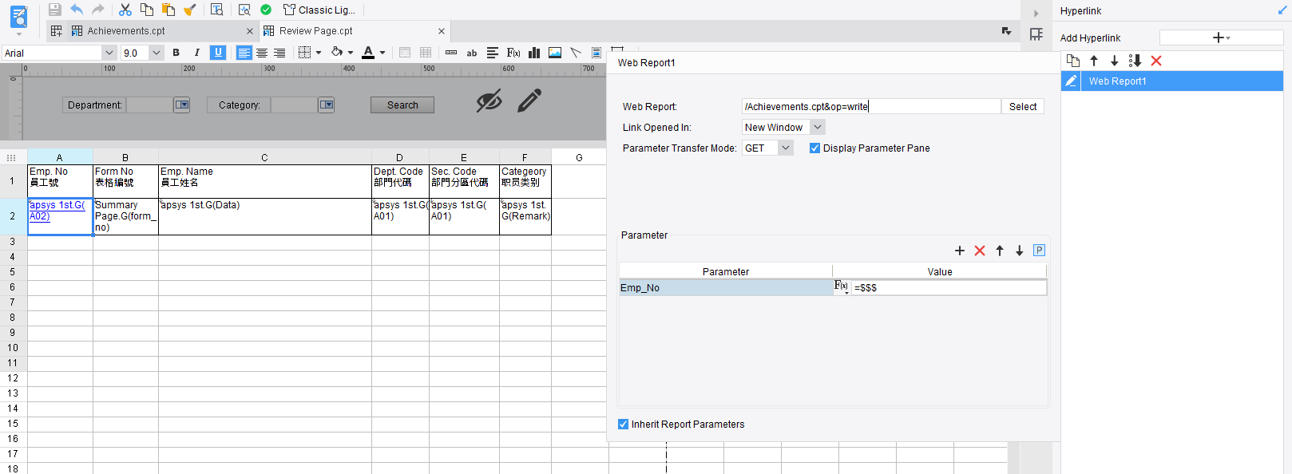Image resolution: width=1292 pixels, height=474 pixels.
Task: Toggle the Display Parameter Pane checkbox
Action: [814, 148]
